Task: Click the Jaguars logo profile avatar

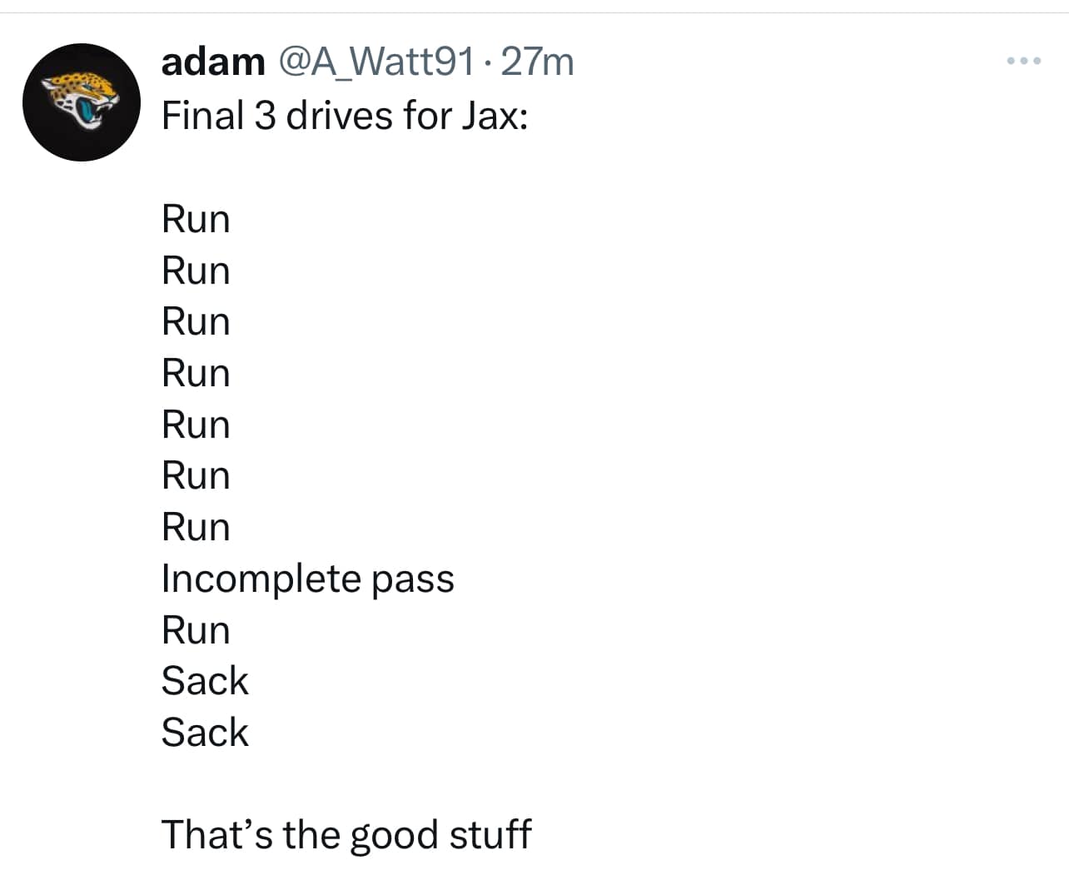Action: pyautogui.click(x=82, y=102)
